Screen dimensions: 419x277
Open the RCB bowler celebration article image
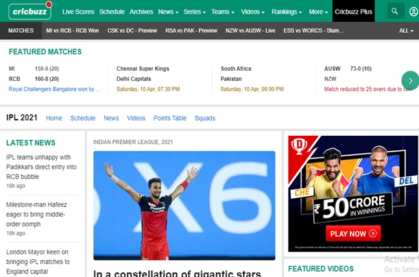[x=184, y=206]
